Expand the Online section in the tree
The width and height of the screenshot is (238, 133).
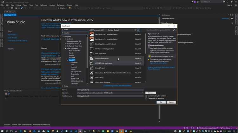[x=63, y=86]
